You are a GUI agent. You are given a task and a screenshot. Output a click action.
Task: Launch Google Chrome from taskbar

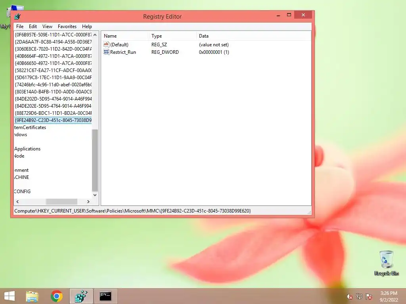57,296
